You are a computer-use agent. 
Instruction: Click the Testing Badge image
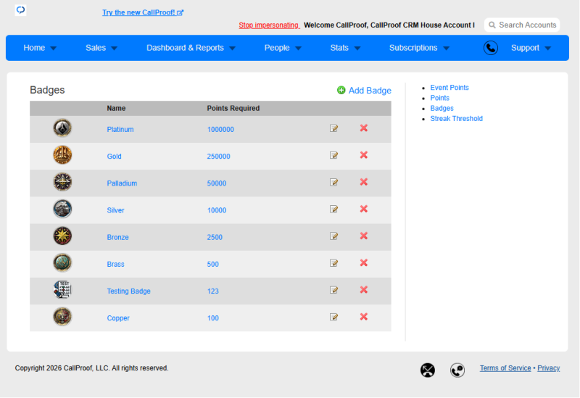pos(62,290)
